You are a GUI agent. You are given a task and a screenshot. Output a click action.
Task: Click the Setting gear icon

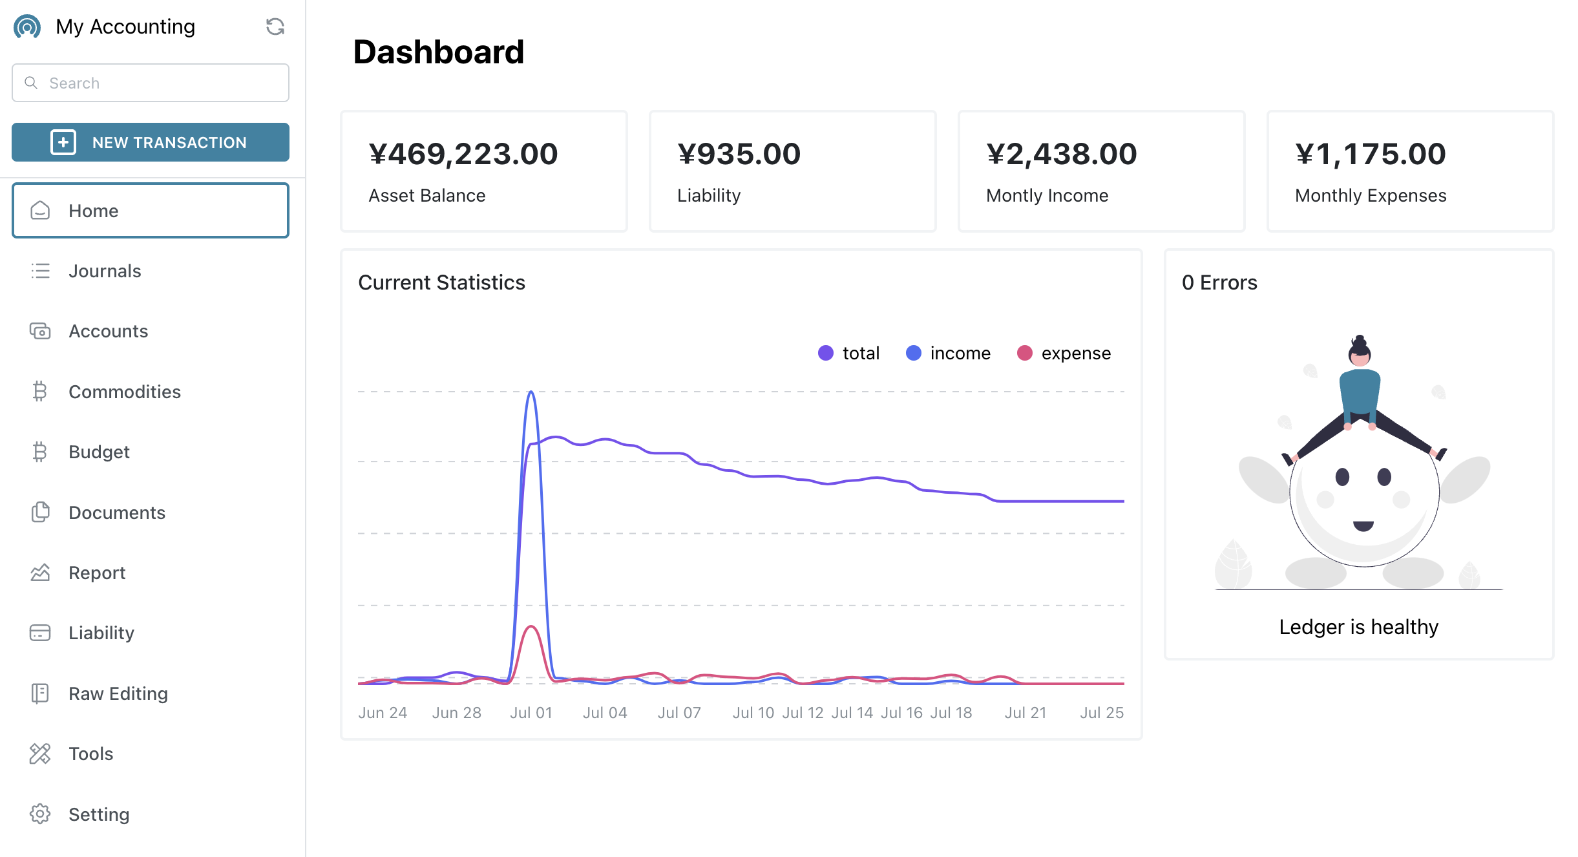tap(40, 814)
